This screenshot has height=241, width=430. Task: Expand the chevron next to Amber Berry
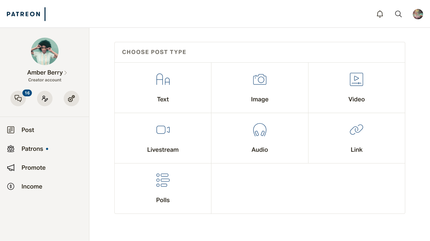[x=66, y=73]
